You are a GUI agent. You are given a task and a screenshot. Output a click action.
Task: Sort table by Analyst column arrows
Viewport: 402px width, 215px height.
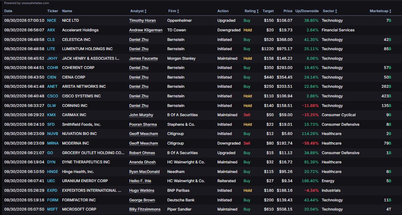point(146,11)
